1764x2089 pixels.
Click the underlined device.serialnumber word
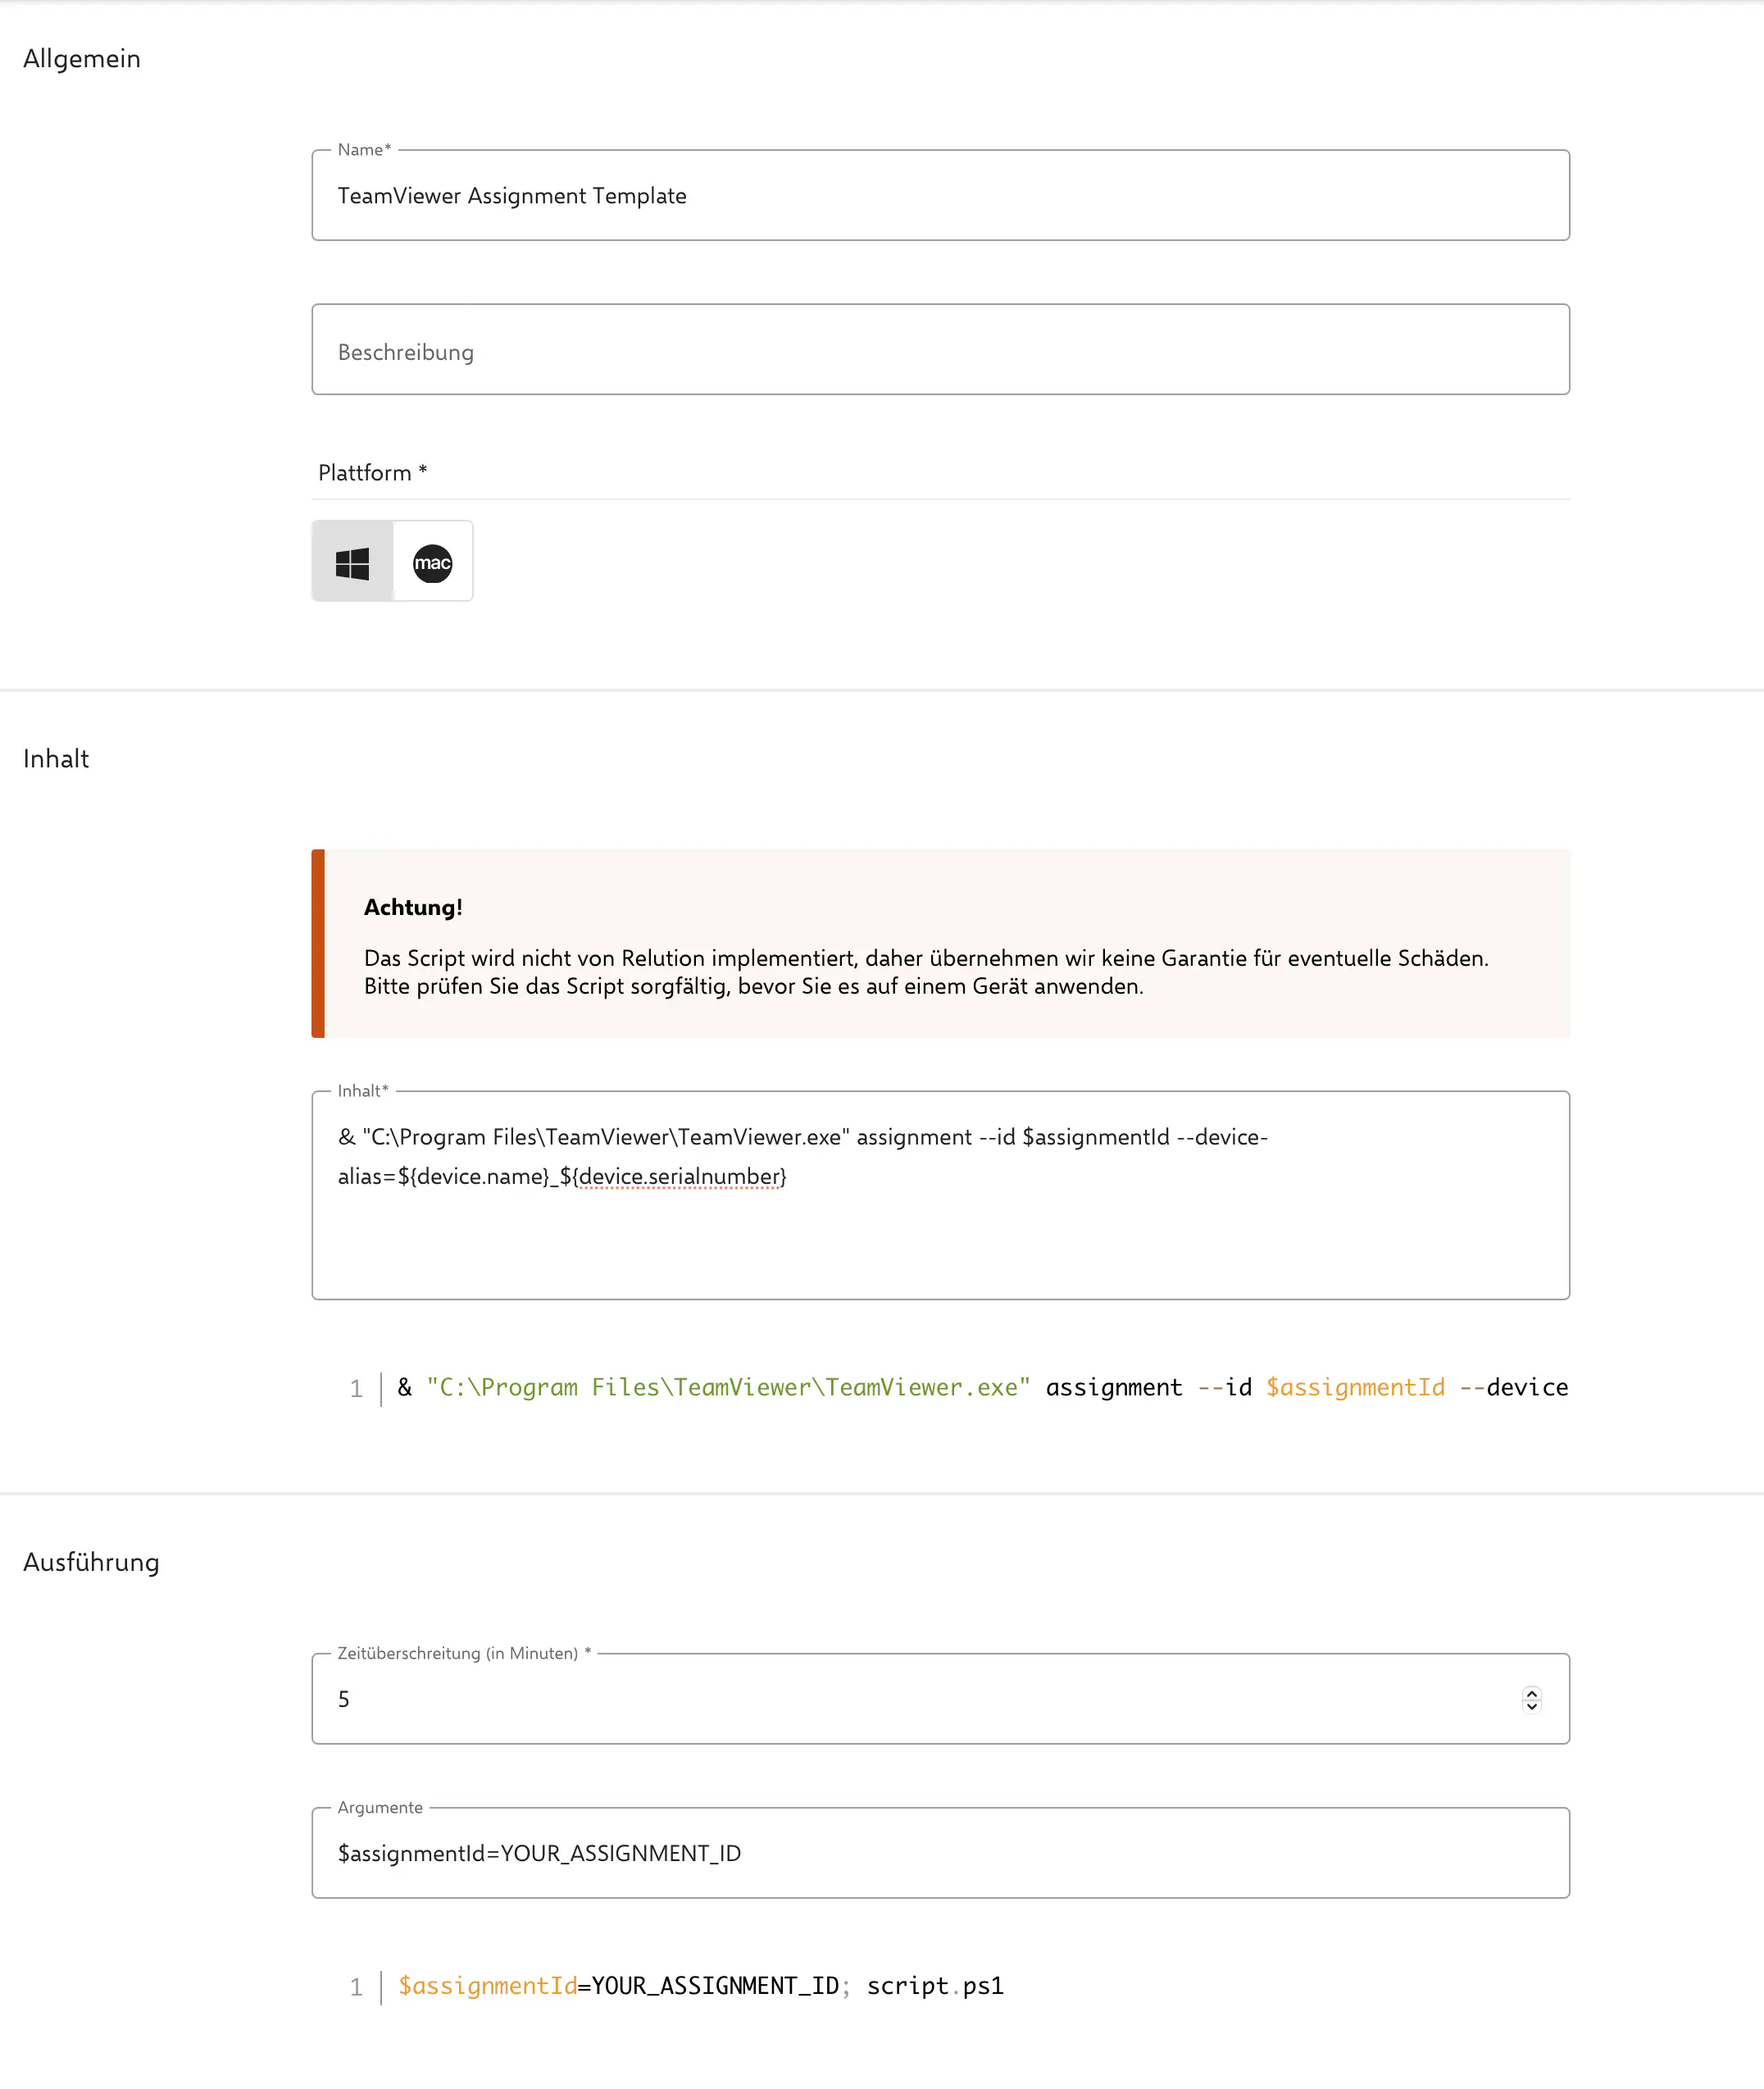pyautogui.click(x=680, y=1176)
